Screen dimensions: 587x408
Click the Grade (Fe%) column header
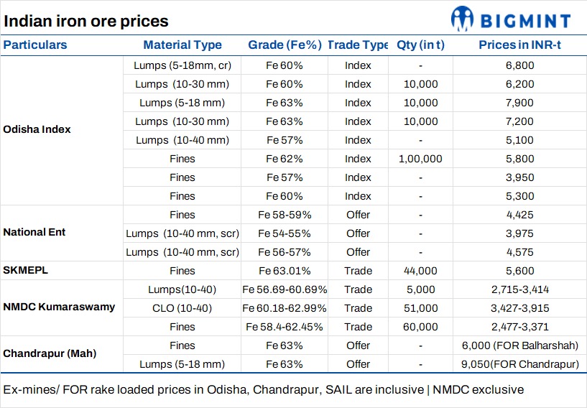point(285,45)
